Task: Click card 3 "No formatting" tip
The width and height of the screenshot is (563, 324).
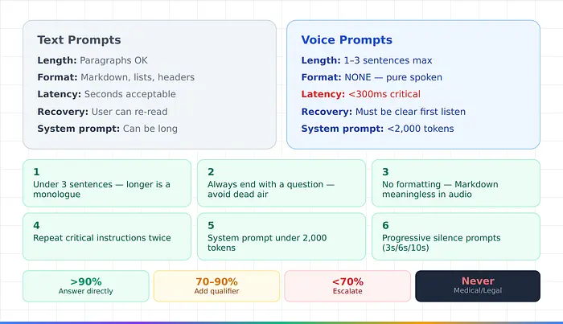Action: [455, 183]
